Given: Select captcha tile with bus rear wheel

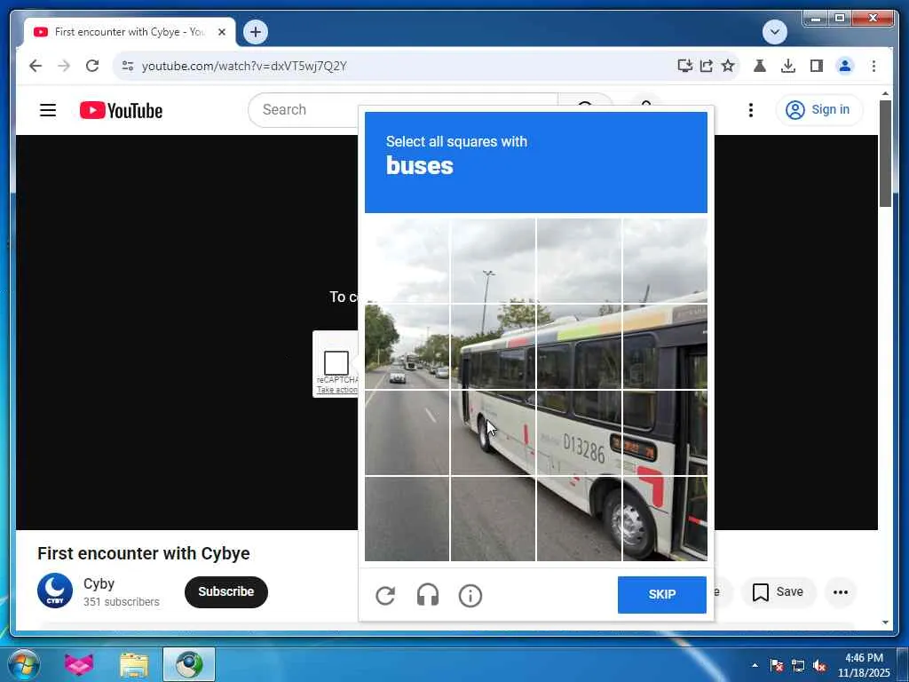Looking at the screenshot, I should pyautogui.click(x=493, y=432).
